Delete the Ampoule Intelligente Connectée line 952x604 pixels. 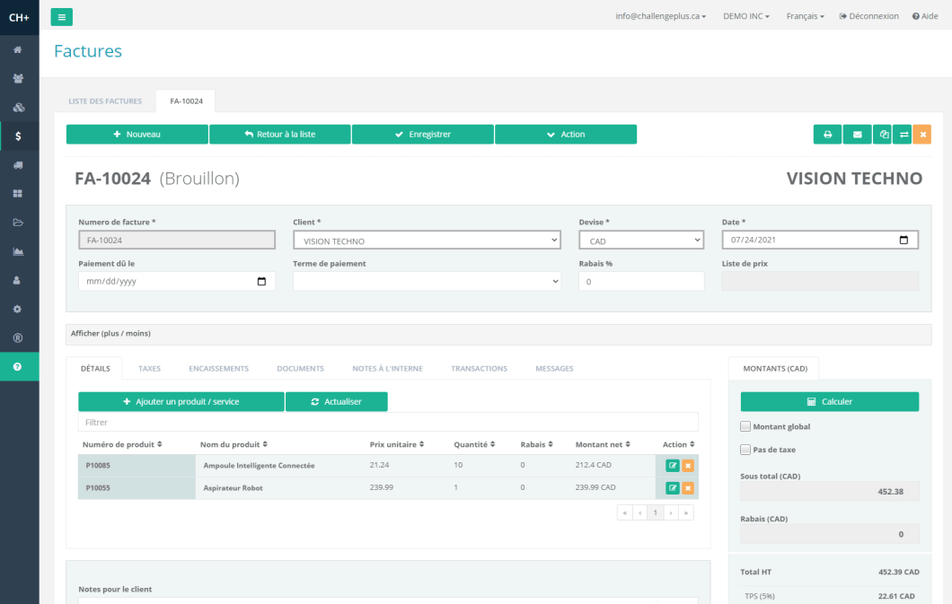688,466
